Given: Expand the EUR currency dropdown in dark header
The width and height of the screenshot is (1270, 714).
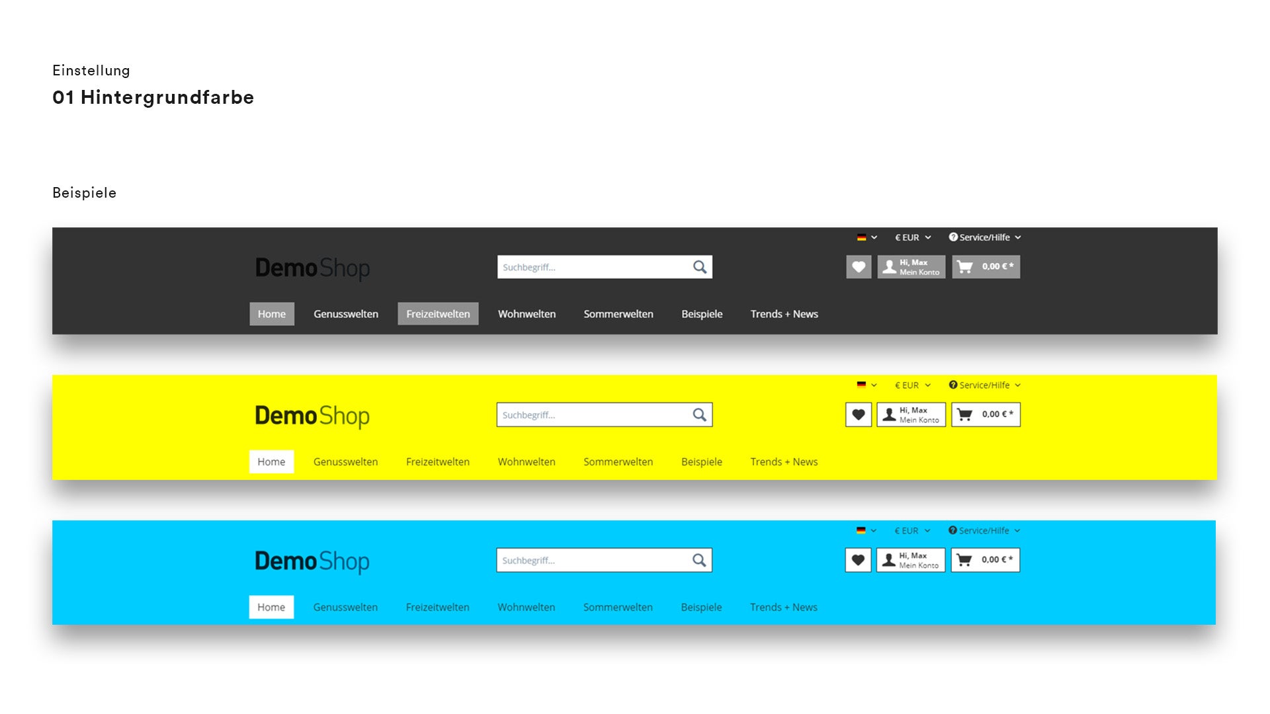Looking at the screenshot, I should pos(912,237).
